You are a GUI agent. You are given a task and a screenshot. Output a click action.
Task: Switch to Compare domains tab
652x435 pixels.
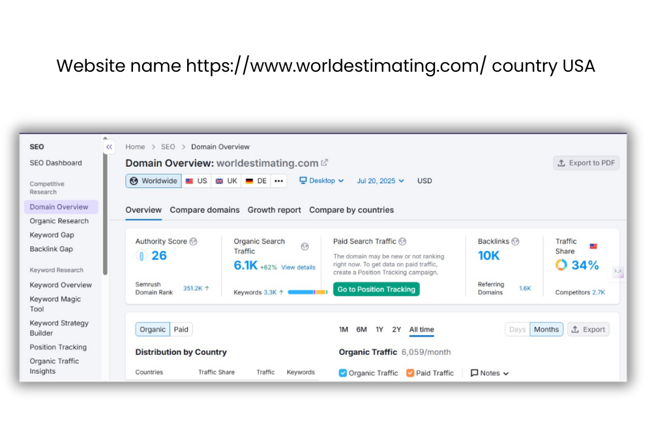(x=204, y=210)
